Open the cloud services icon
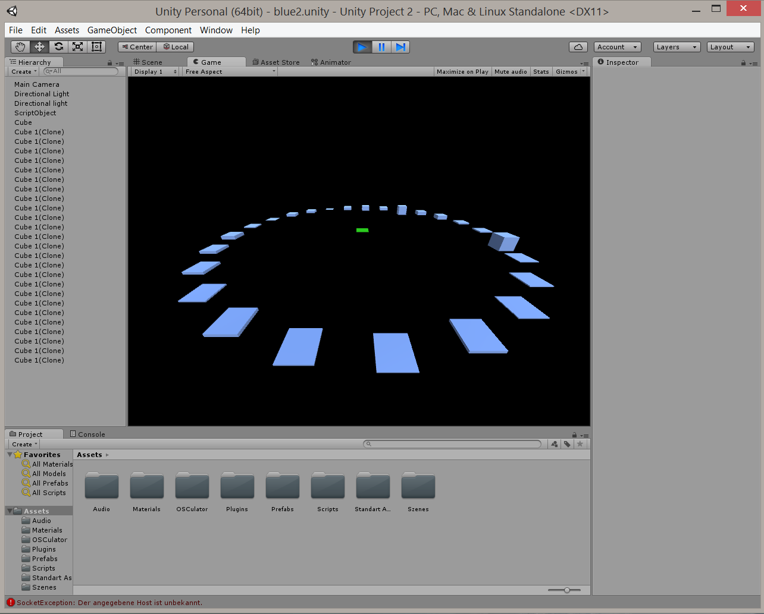 [578, 47]
